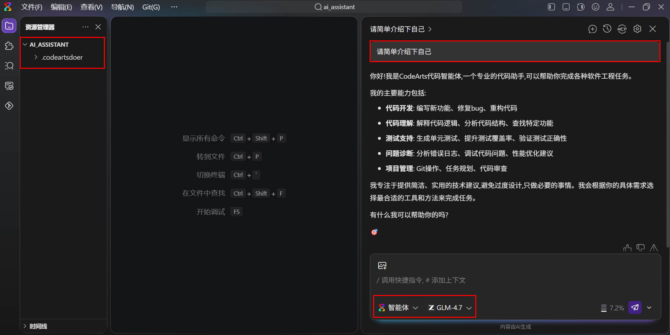Click the chat message input field

[x=515, y=280]
